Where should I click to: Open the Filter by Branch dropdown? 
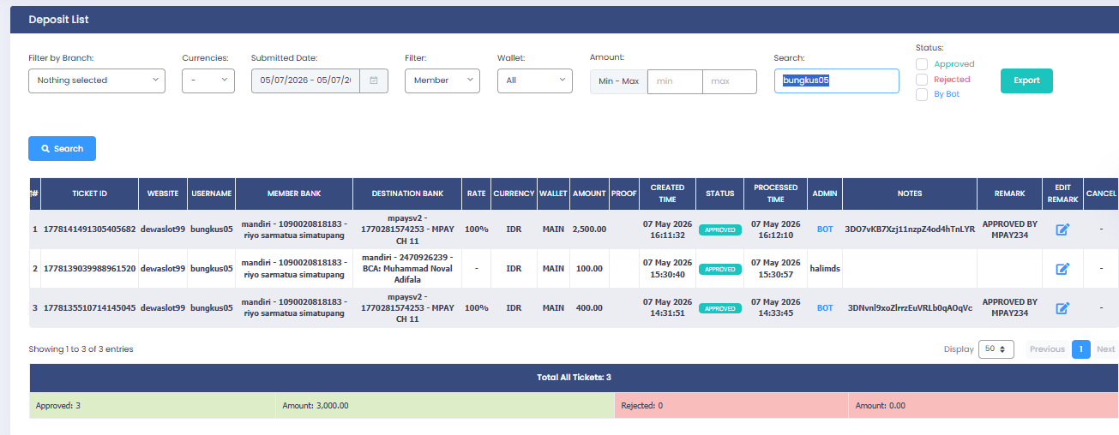coord(97,80)
